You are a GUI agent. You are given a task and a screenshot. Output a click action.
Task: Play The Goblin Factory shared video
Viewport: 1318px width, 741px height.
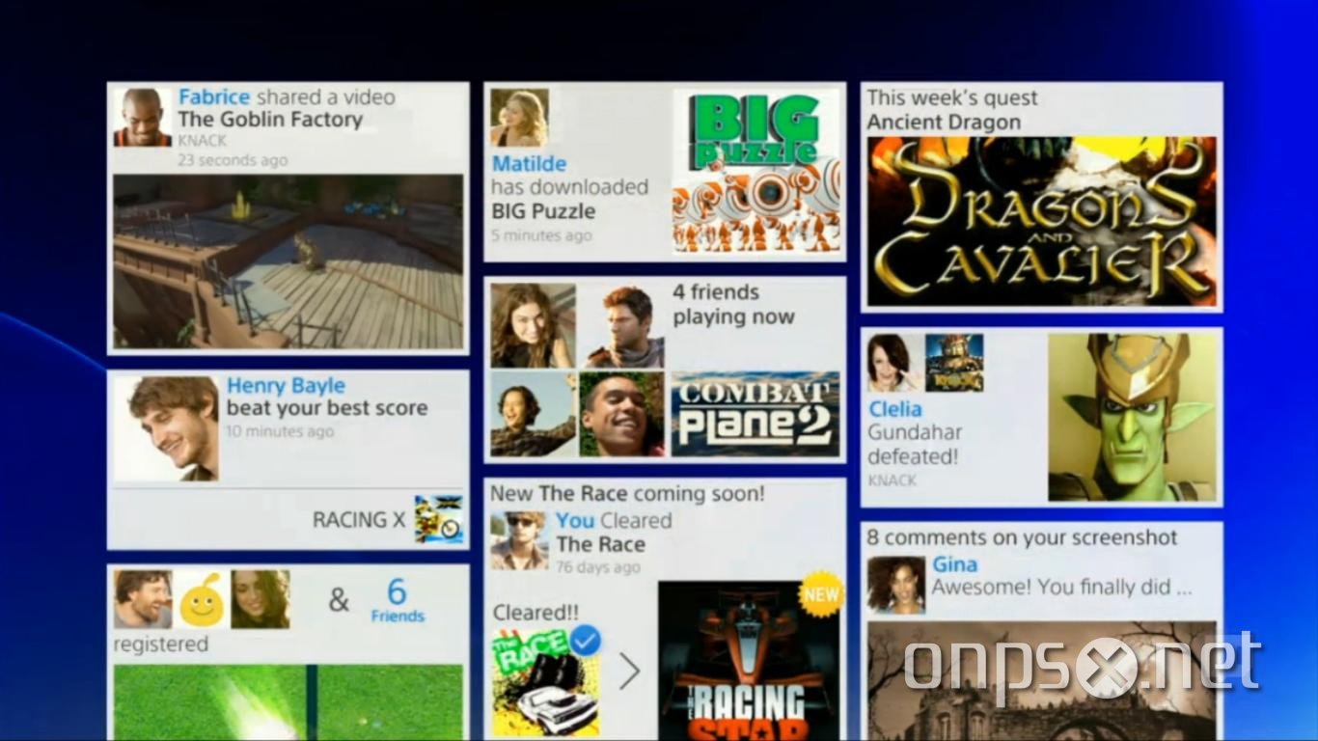(288, 261)
